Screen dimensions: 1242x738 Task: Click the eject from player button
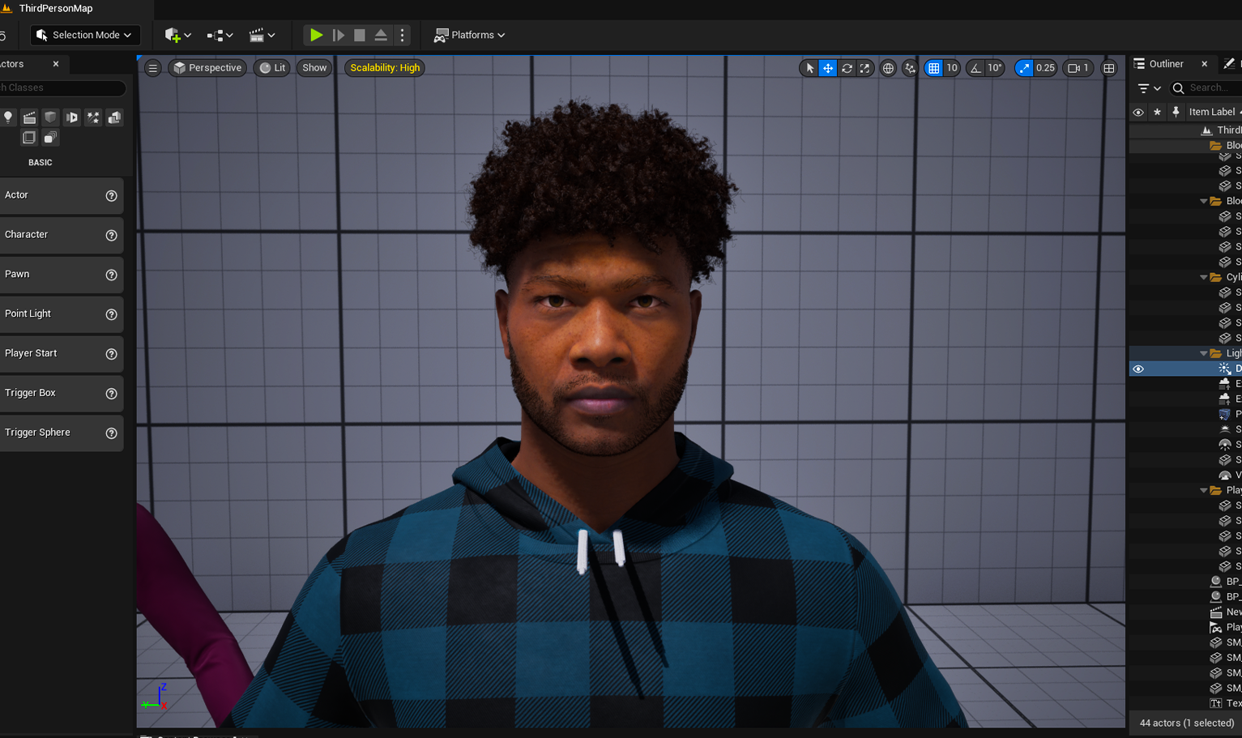pyautogui.click(x=381, y=35)
